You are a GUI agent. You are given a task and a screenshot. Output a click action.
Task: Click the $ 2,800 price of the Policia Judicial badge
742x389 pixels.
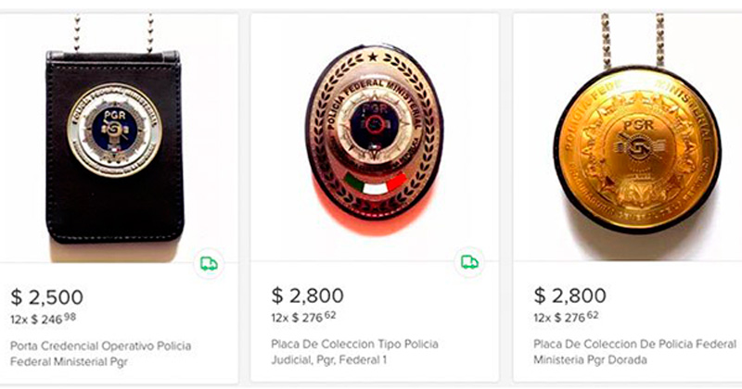pos(308,295)
